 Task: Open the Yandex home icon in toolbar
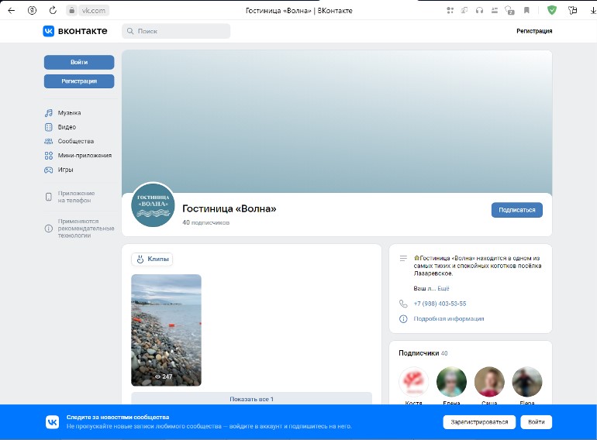pos(32,11)
